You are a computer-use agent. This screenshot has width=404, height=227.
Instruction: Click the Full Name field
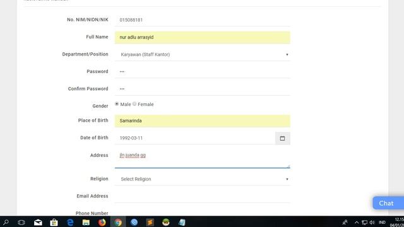[202, 37]
